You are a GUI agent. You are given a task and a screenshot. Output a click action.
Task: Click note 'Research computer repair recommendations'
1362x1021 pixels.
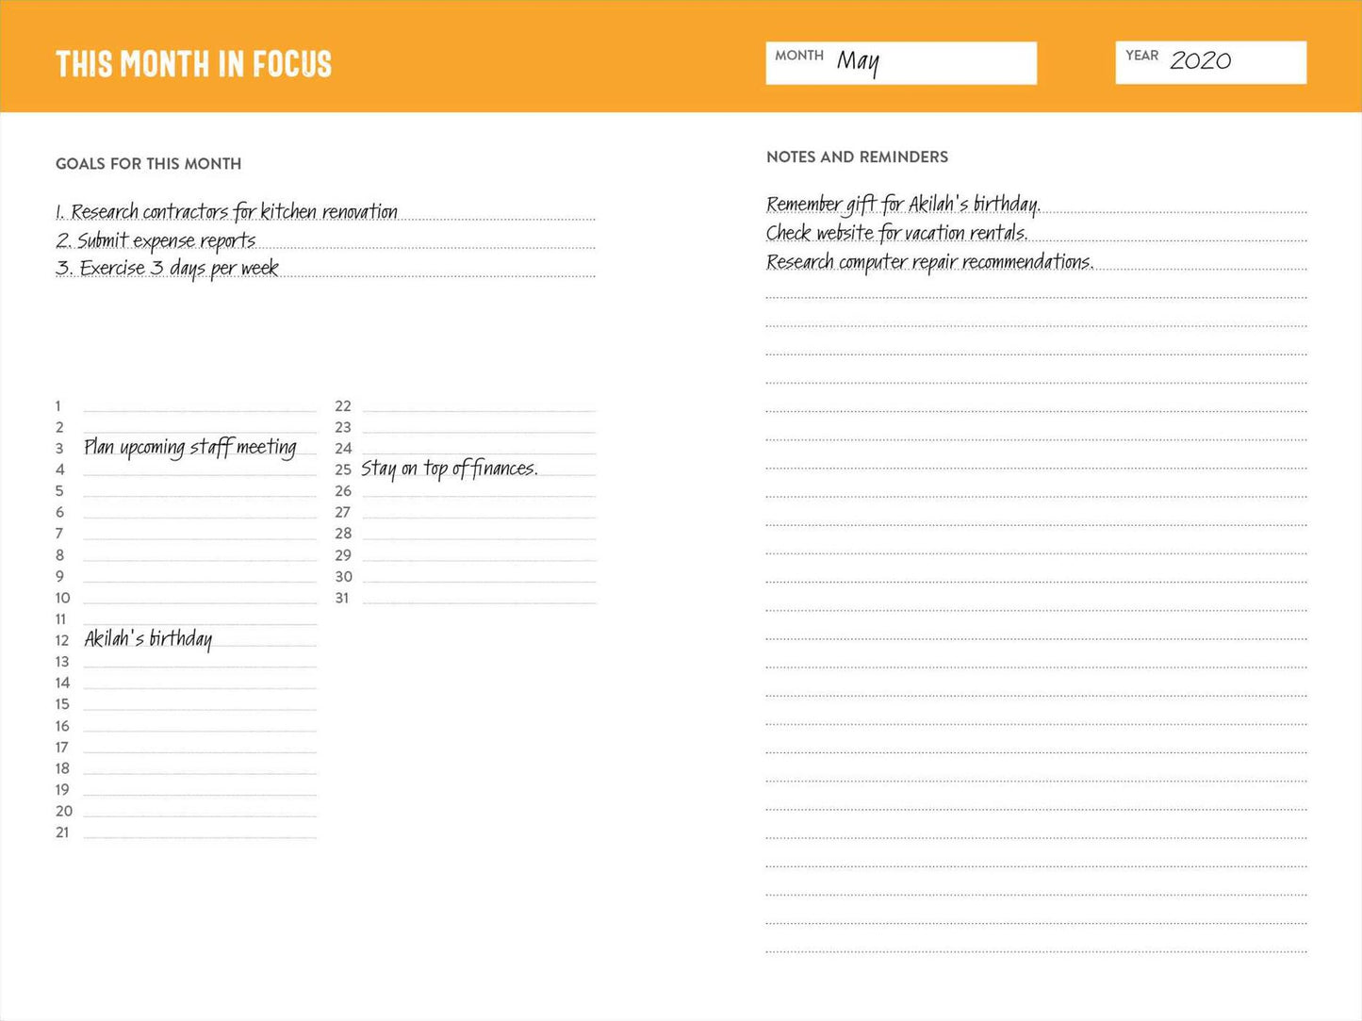[x=930, y=261]
